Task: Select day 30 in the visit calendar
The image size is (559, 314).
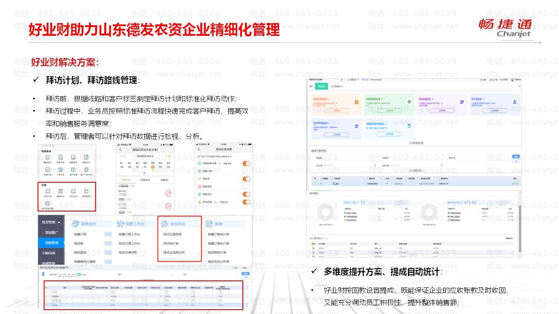Action: click(130, 167)
